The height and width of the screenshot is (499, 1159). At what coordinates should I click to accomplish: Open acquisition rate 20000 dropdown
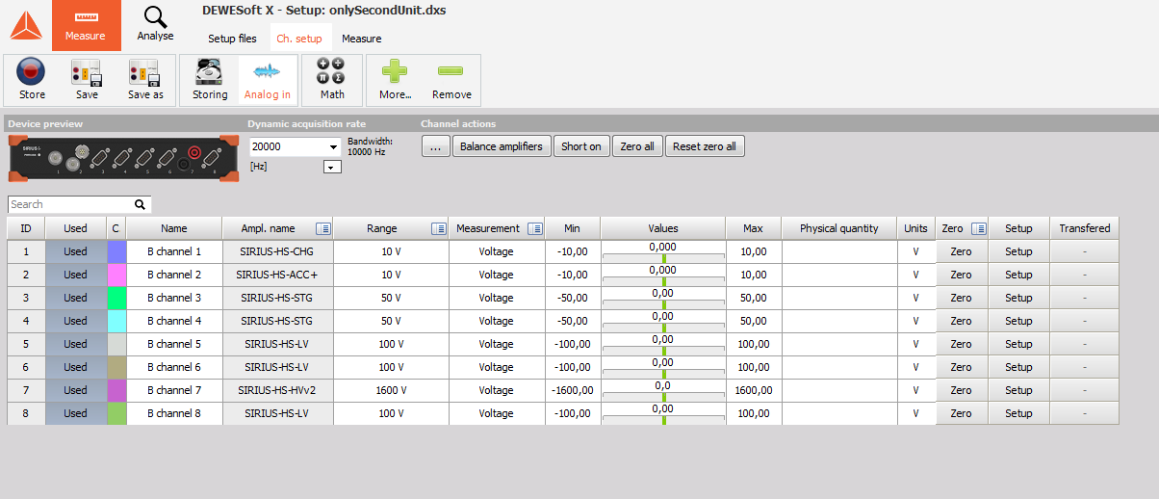[295, 146]
